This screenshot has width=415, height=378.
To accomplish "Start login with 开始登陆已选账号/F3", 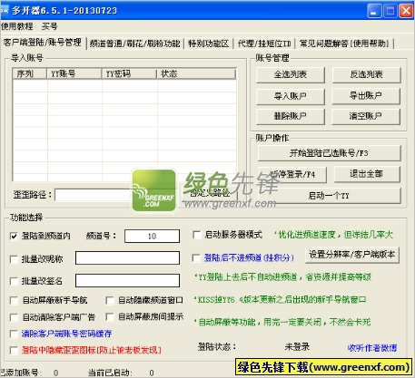I will (329, 153).
